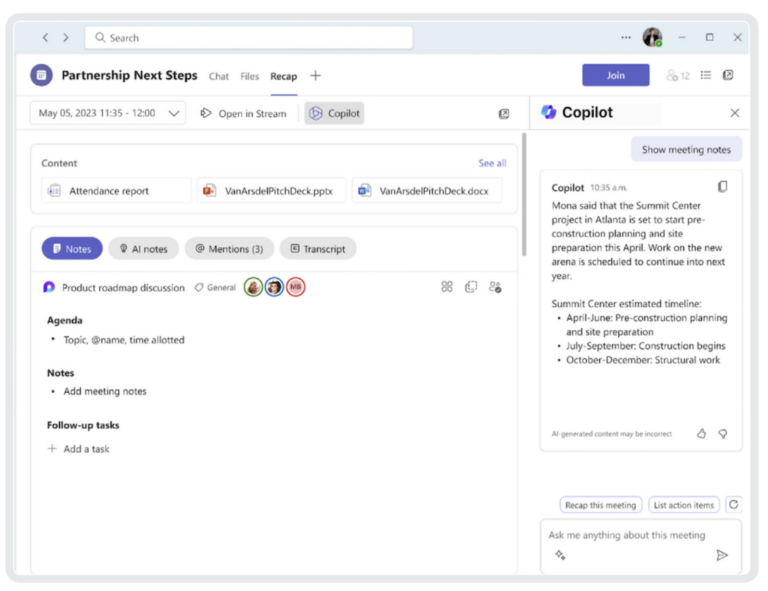Switch to AI notes
768x591 pixels.
coord(143,248)
